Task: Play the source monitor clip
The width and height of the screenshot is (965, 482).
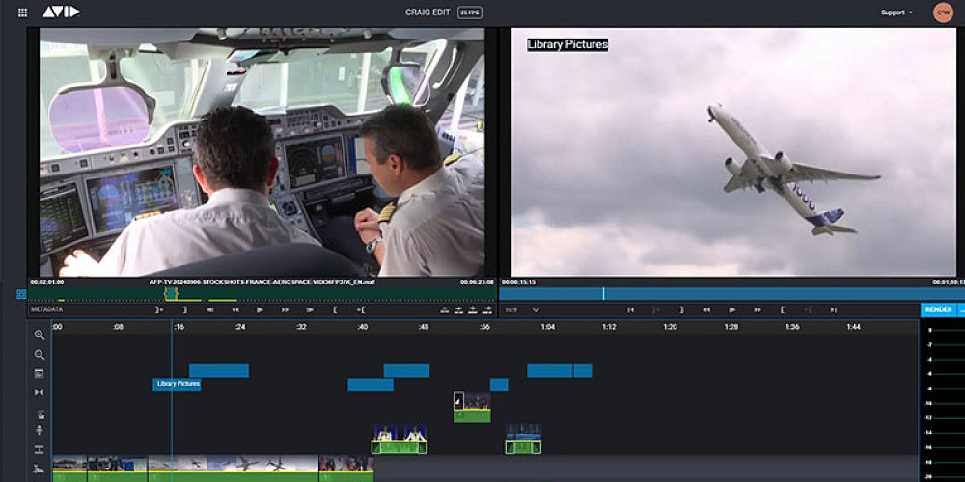Action: [260, 310]
